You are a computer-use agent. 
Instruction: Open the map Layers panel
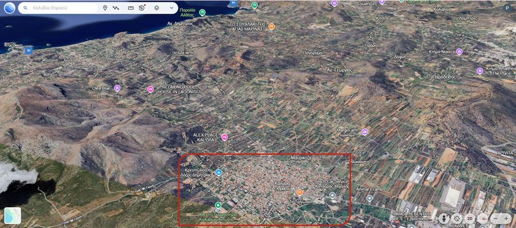click(157, 8)
